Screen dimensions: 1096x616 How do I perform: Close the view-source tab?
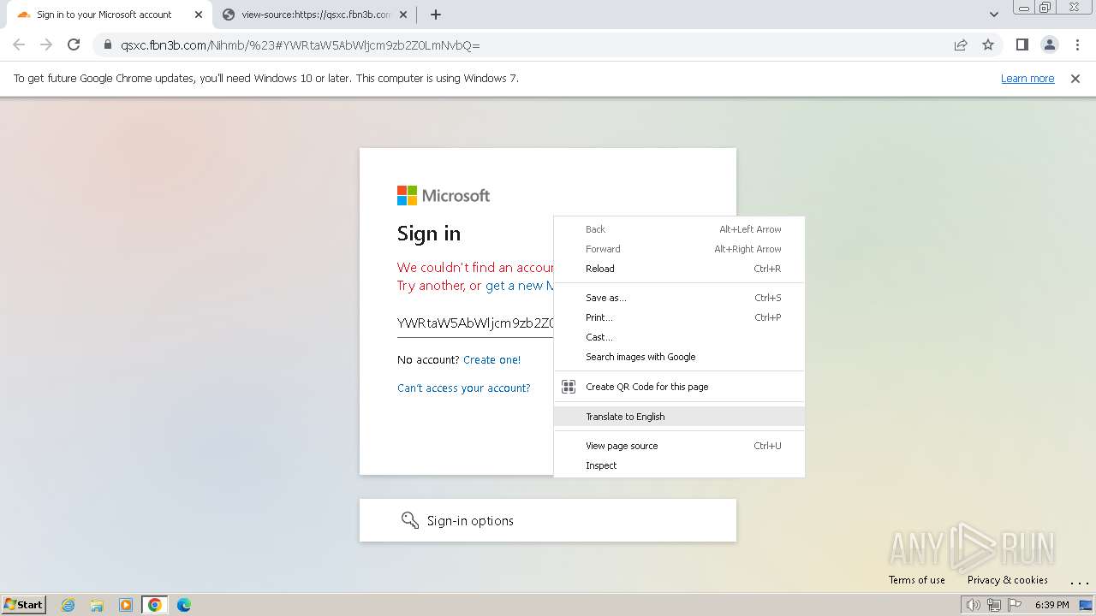[403, 15]
